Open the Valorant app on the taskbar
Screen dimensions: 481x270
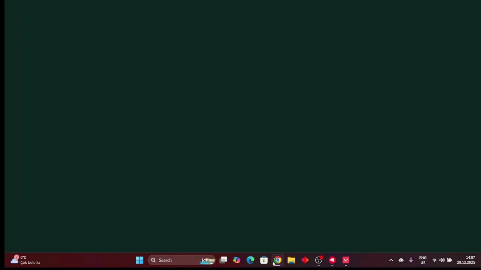point(346,260)
